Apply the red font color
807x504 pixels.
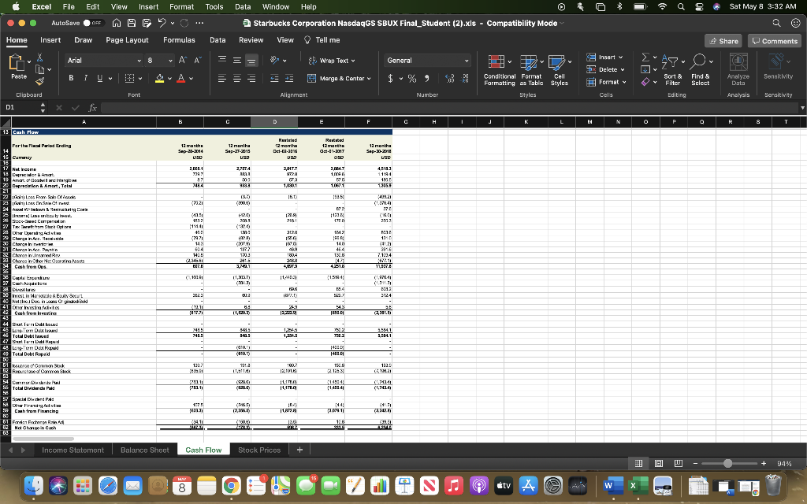point(180,78)
